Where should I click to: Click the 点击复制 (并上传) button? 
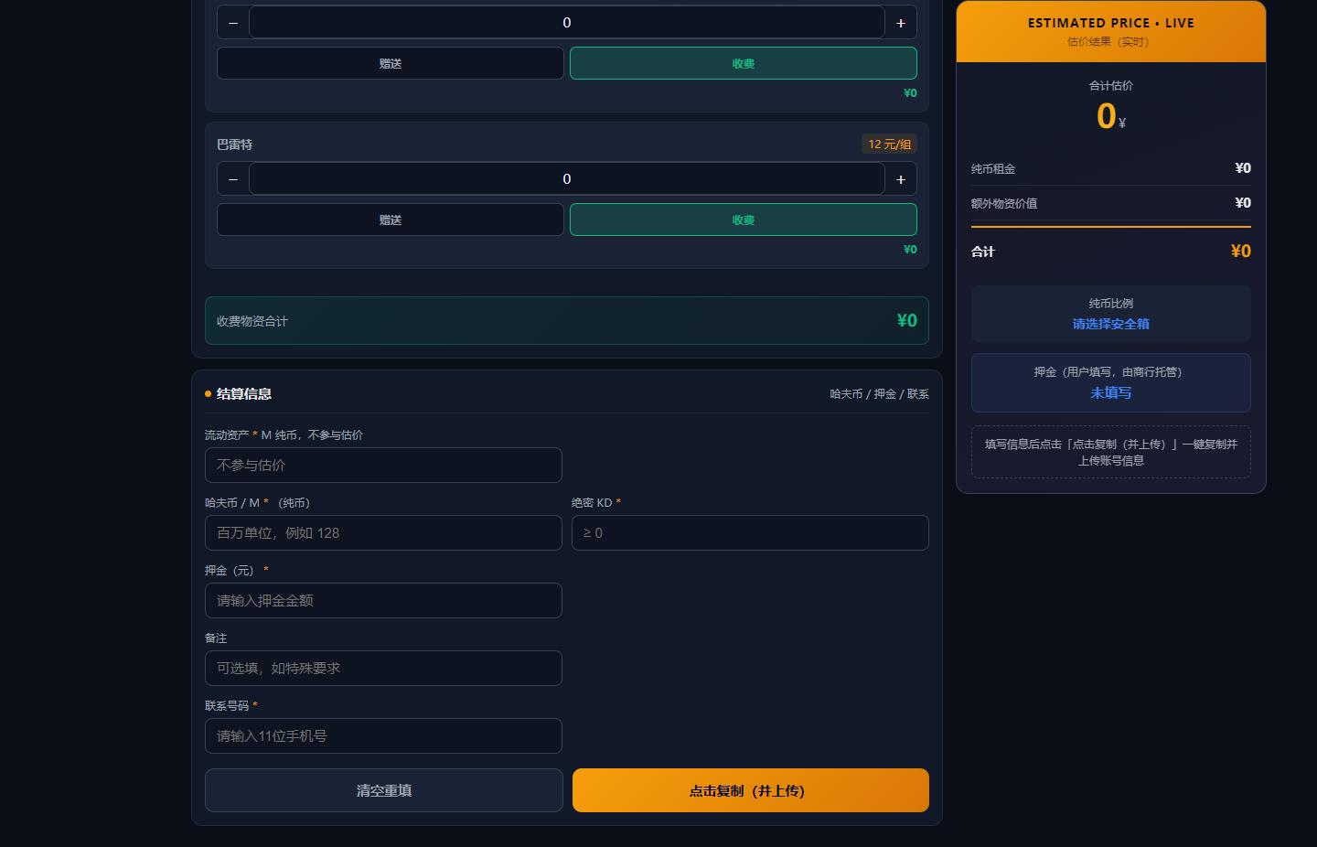[x=751, y=790]
